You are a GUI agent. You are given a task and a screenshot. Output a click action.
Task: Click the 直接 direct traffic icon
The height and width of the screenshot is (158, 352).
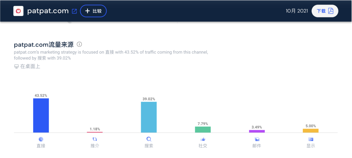click(x=41, y=139)
